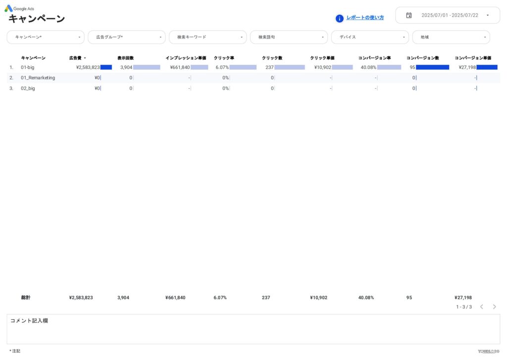The width and height of the screenshot is (507, 358).
Task: Open the レポートの使い方 link
Action: click(365, 17)
